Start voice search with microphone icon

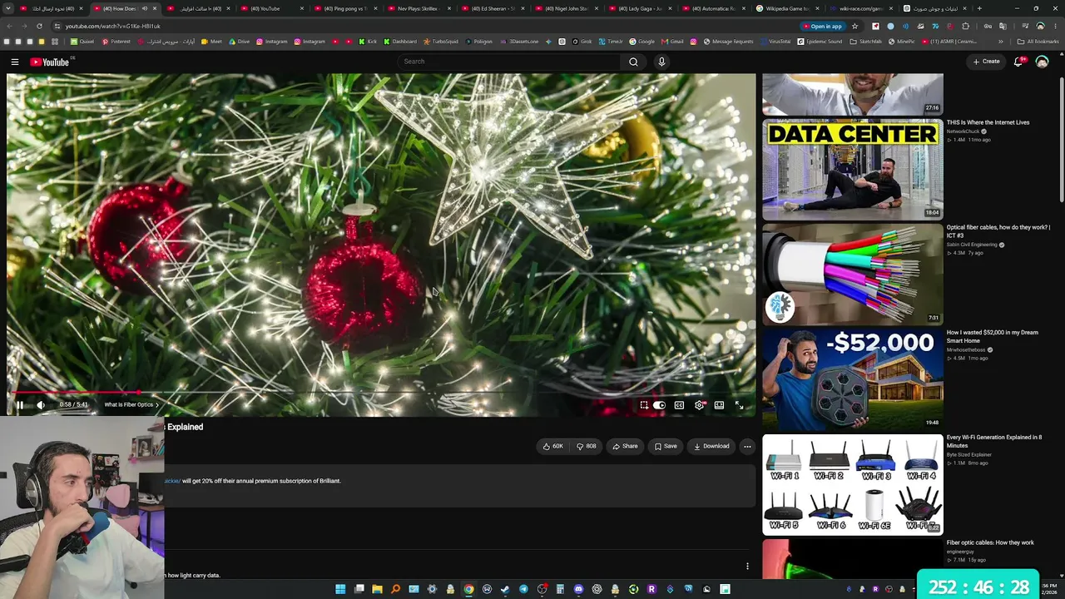tap(661, 62)
